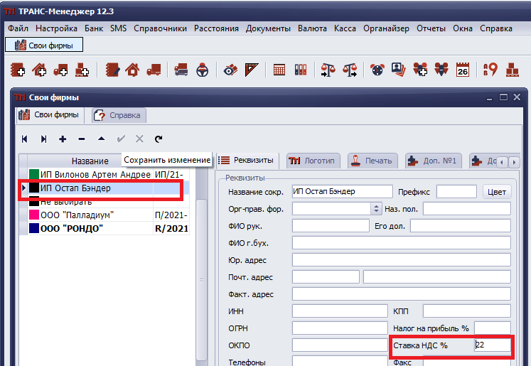The height and width of the screenshot is (366, 531).
Task: Click the Ставка НДС % input field
Action: coord(493,345)
